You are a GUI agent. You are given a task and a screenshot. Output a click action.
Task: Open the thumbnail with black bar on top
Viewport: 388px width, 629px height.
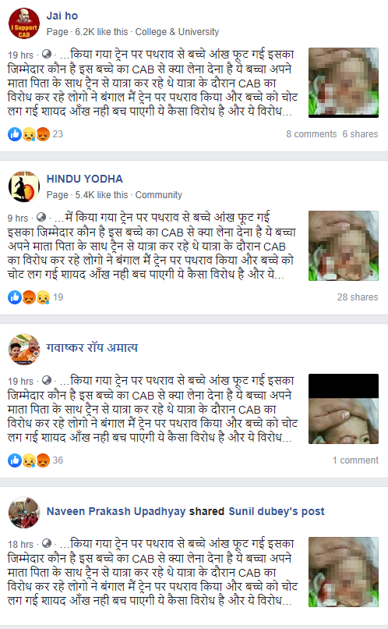(344, 409)
